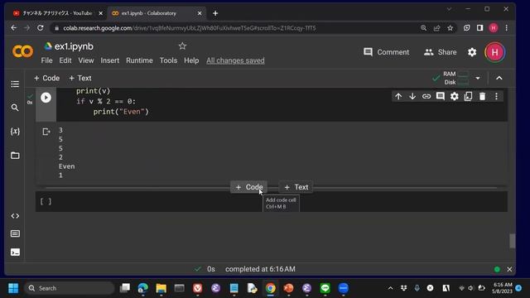Collapse header with chevron up
The image size is (530, 298).
tap(499, 78)
